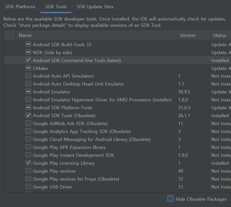Switch to the SDK Platforms tab
Screen dimensions: 231x207
point(20,7)
